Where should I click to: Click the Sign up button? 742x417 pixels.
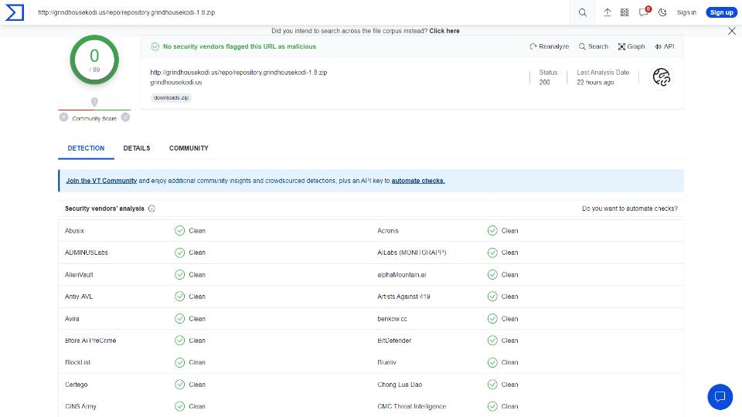click(722, 12)
